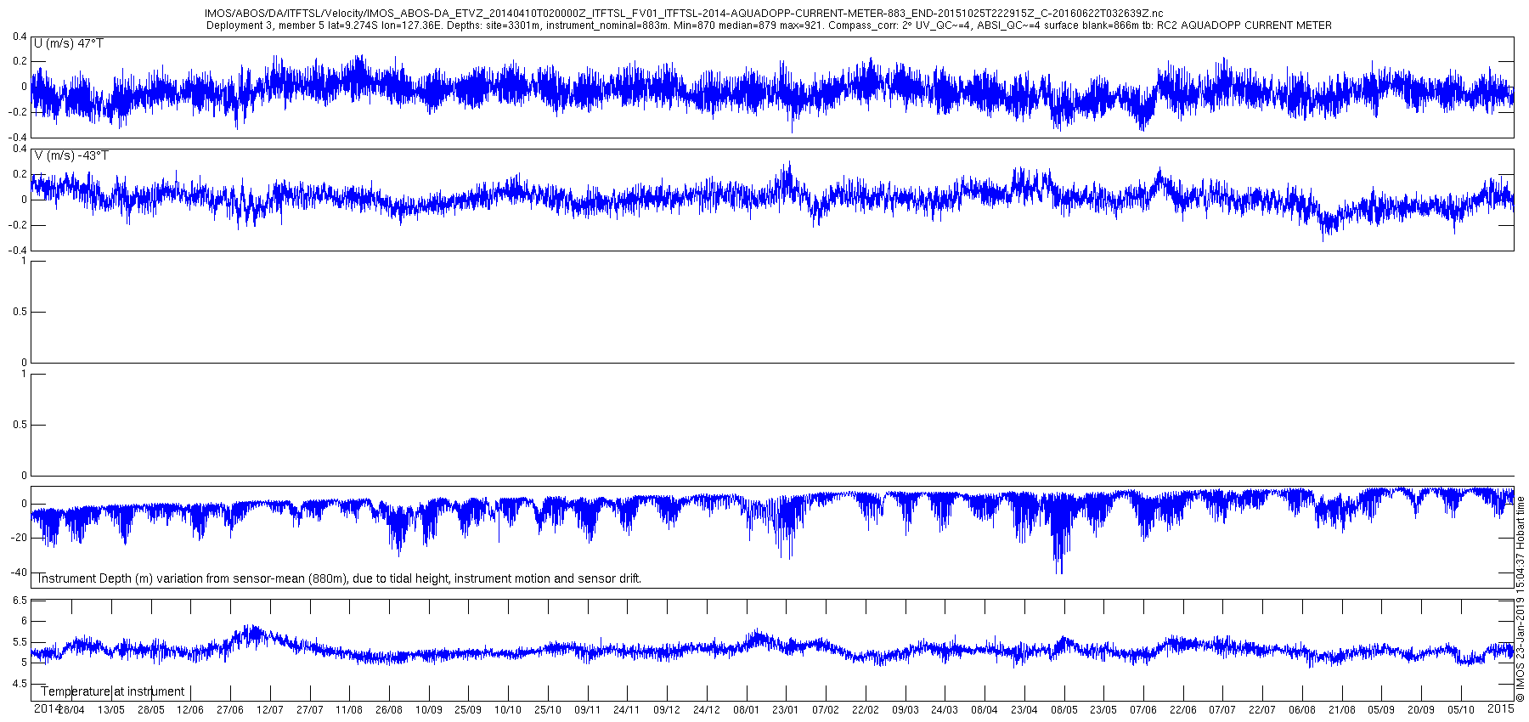The height and width of the screenshot is (722, 1529).
Task: Click the '25/09' date tick label
Action: (x=468, y=710)
